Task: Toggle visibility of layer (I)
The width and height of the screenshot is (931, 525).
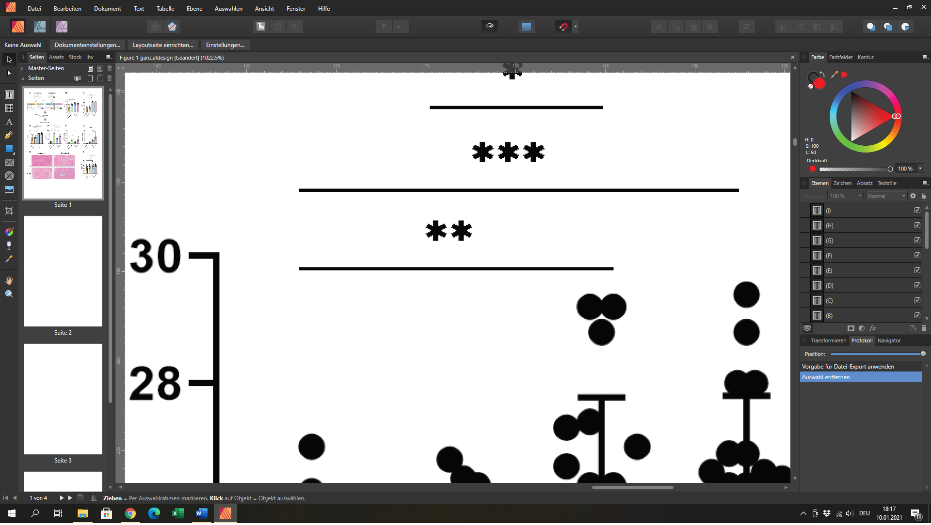Action: 917,211
